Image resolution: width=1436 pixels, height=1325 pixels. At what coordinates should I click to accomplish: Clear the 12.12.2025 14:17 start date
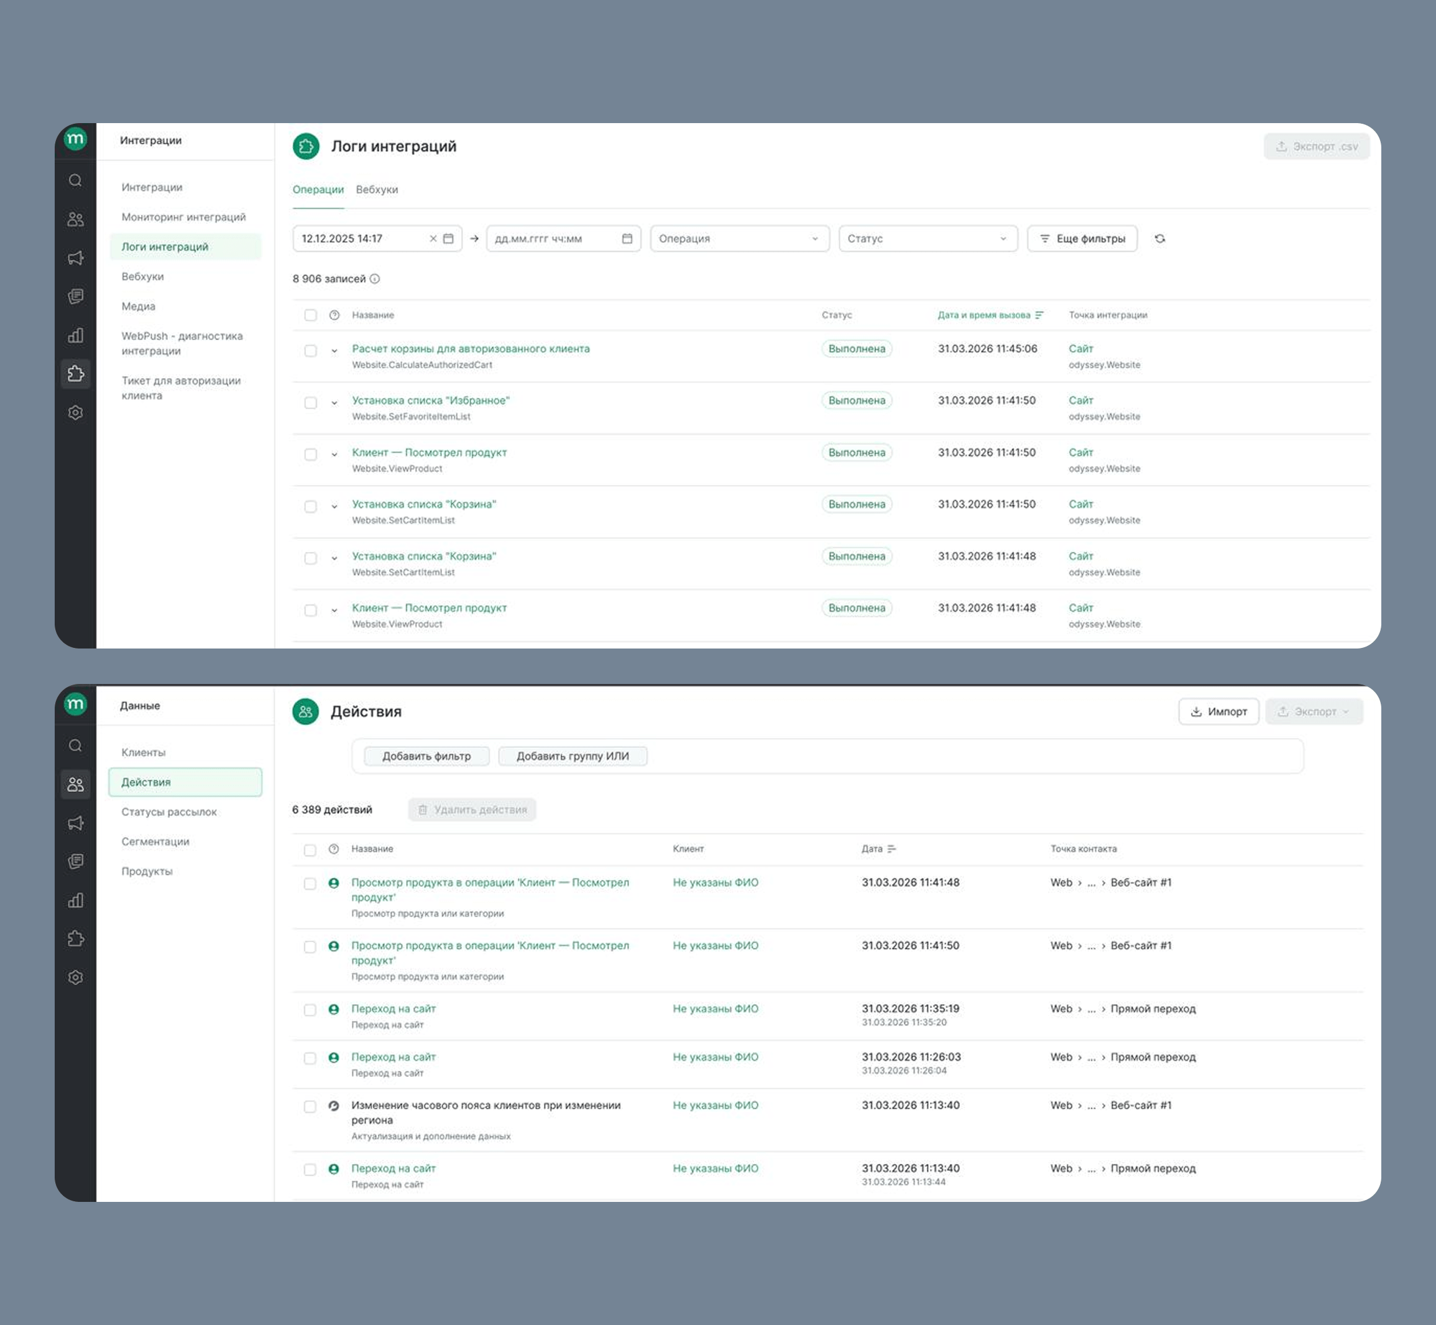433,239
